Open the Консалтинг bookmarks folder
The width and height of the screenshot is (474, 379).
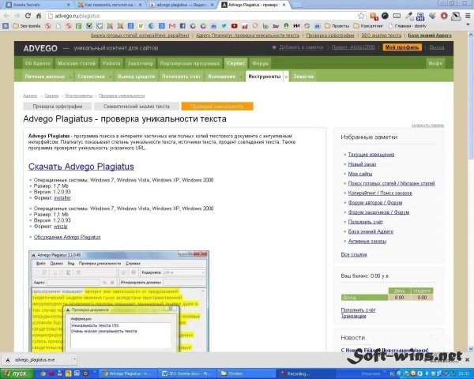(368, 26)
